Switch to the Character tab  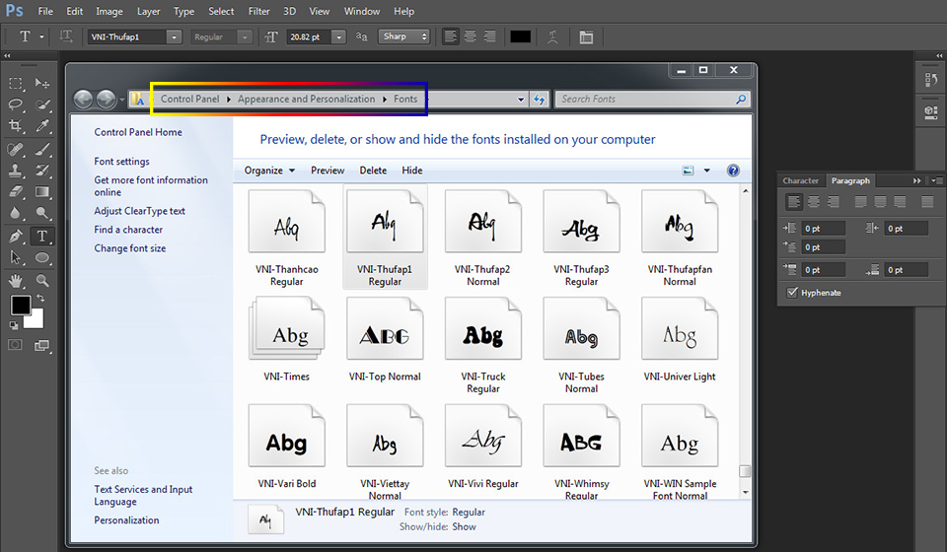(x=800, y=180)
